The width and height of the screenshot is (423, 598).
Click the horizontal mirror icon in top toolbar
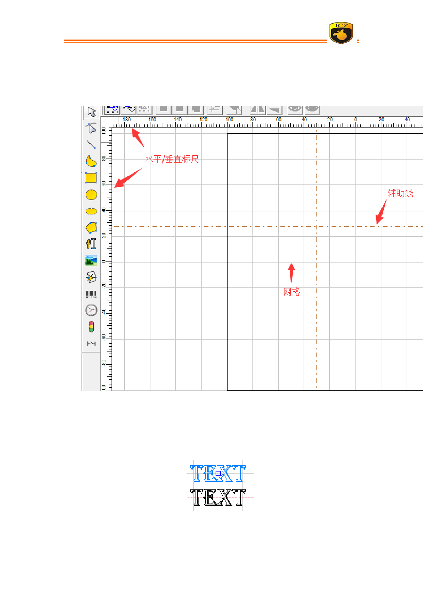point(258,109)
